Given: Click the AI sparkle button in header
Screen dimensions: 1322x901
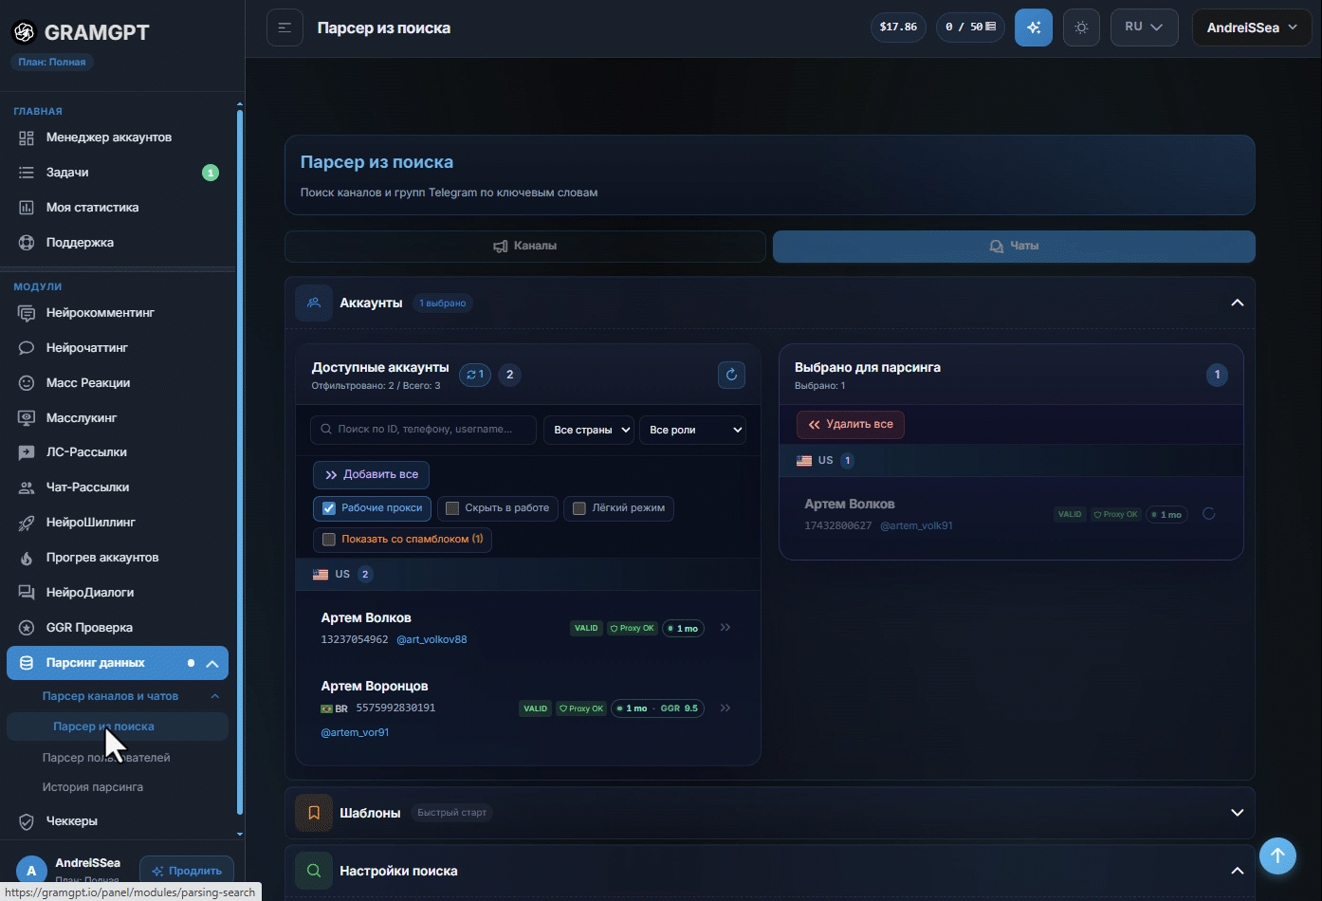Looking at the screenshot, I should pos(1034,28).
